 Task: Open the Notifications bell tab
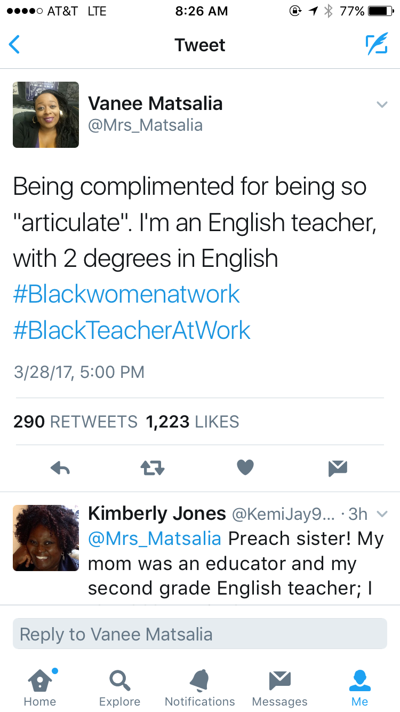[x=200, y=687]
